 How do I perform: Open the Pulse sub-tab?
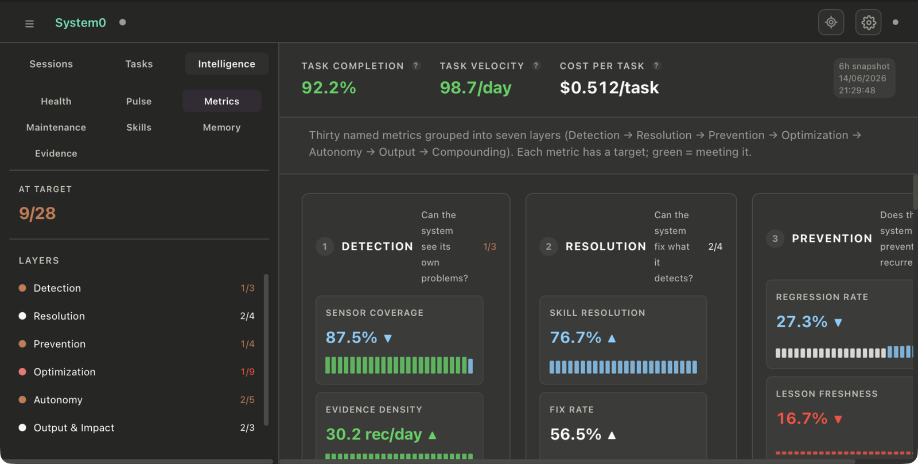pyautogui.click(x=139, y=101)
